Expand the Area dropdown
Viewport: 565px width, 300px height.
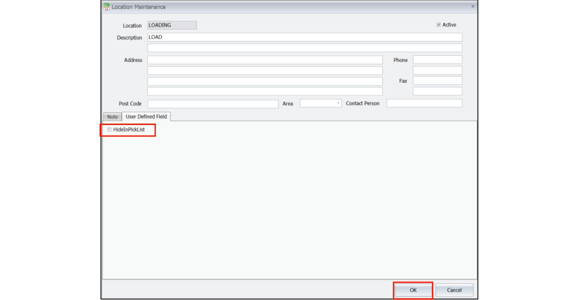338,104
